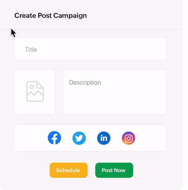Click the image file placeholder icon
Image resolution: width=188 pixels, height=190 pixels.
[x=35, y=91]
